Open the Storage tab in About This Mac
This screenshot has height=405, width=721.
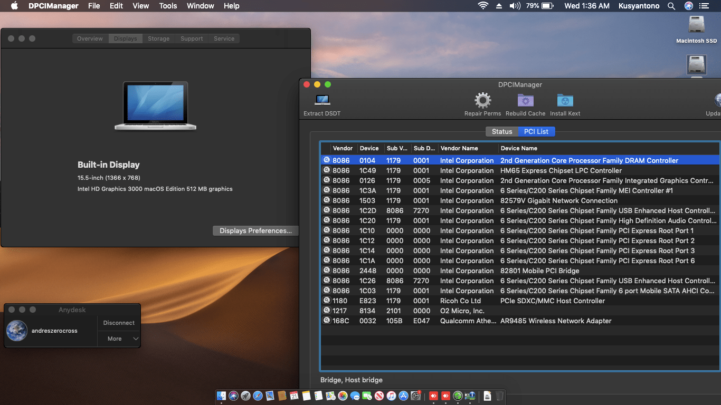[158, 38]
